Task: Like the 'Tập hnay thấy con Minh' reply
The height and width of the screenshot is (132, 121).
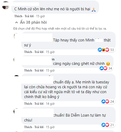Action: coord(28,52)
